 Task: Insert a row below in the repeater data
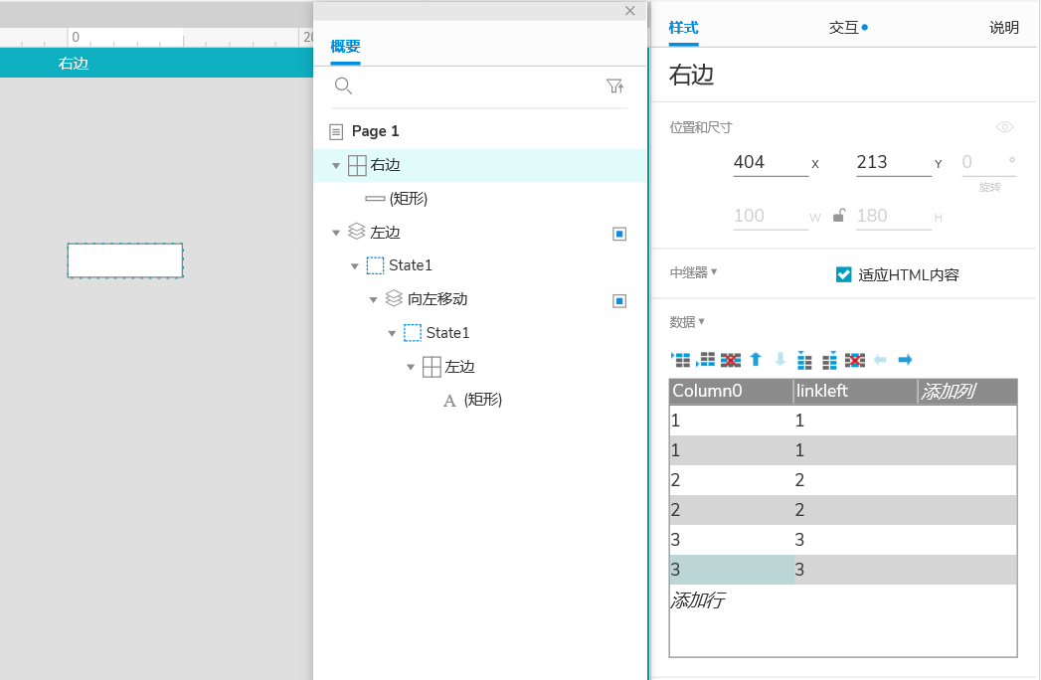click(x=706, y=360)
